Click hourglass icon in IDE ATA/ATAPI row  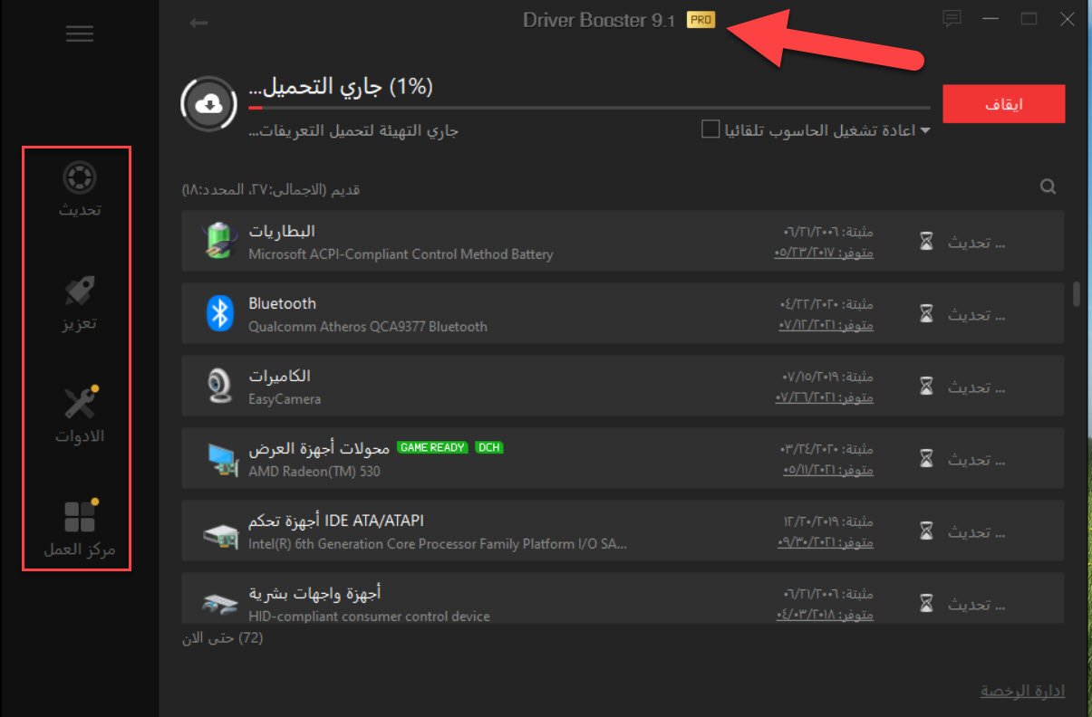(x=926, y=531)
